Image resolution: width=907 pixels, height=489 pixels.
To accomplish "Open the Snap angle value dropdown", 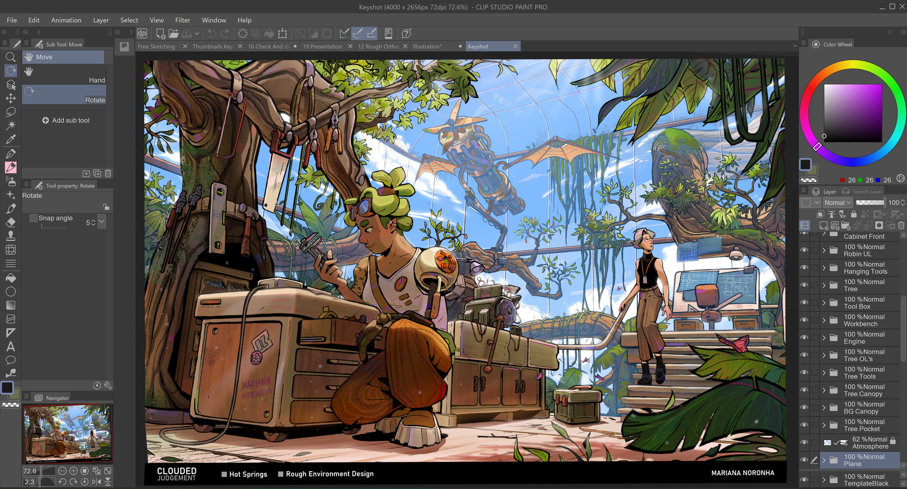I will pos(102,221).
